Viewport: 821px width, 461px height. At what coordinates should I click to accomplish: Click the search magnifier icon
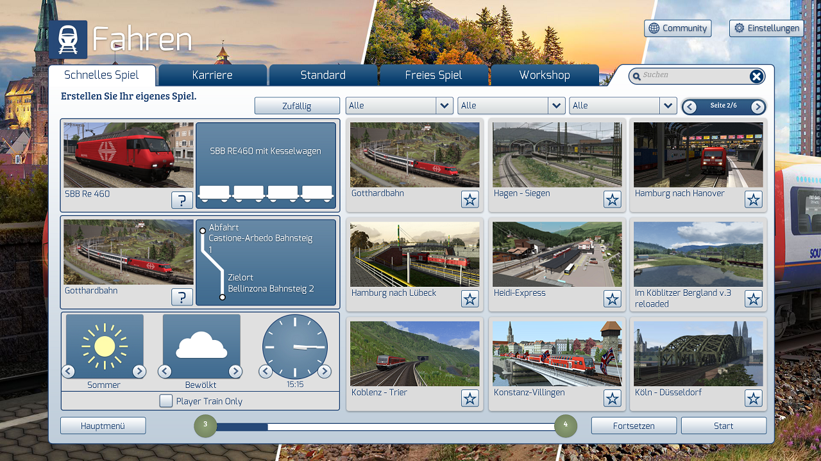636,77
